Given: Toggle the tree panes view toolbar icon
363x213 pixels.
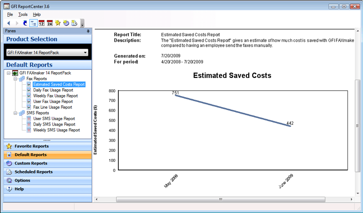Looking at the screenshot, I should click(x=33, y=23).
